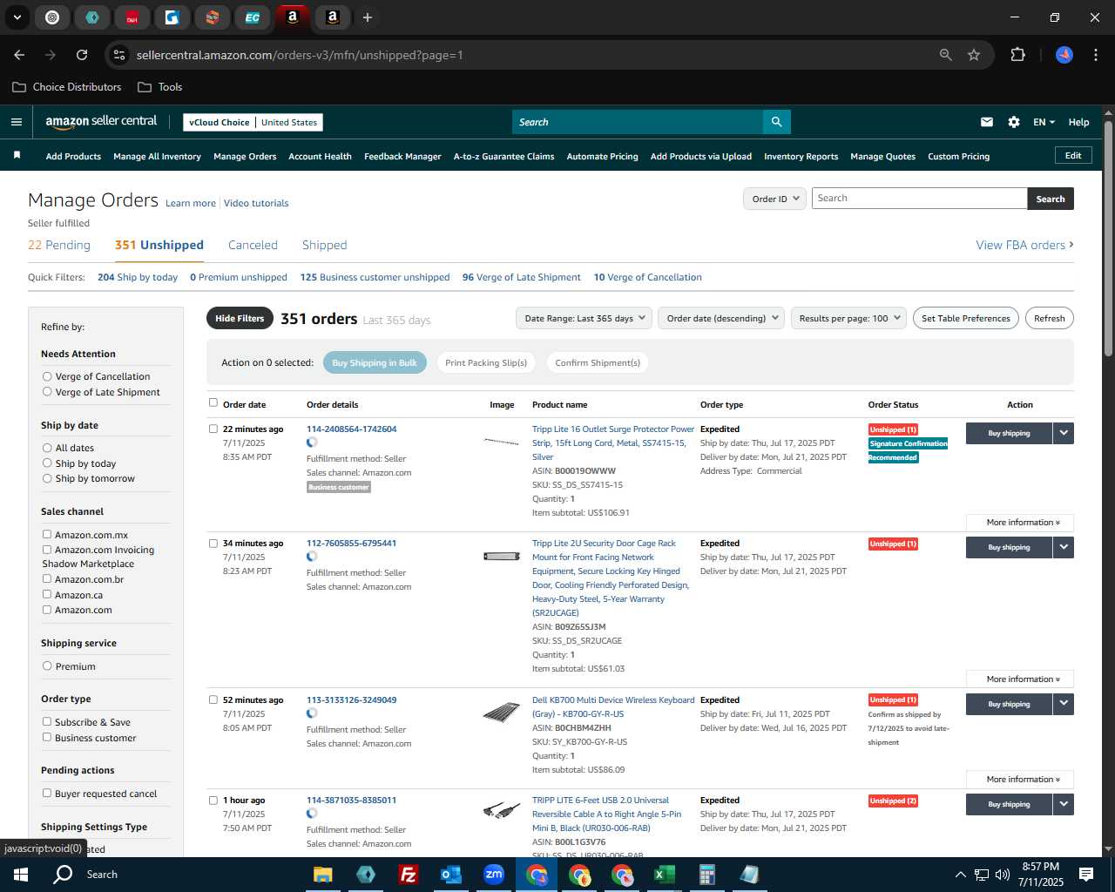1115x892 pixels.
Task: Tick the select-all orders header checkbox
Action: click(213, 402)
